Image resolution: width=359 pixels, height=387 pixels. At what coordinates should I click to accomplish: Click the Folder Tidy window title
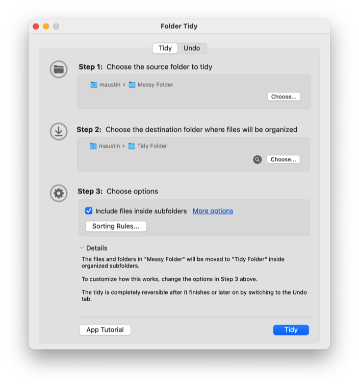click(179, 26)
